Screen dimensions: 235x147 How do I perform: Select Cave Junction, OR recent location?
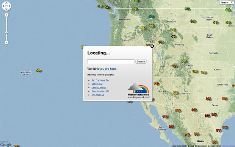pos(100,91)
